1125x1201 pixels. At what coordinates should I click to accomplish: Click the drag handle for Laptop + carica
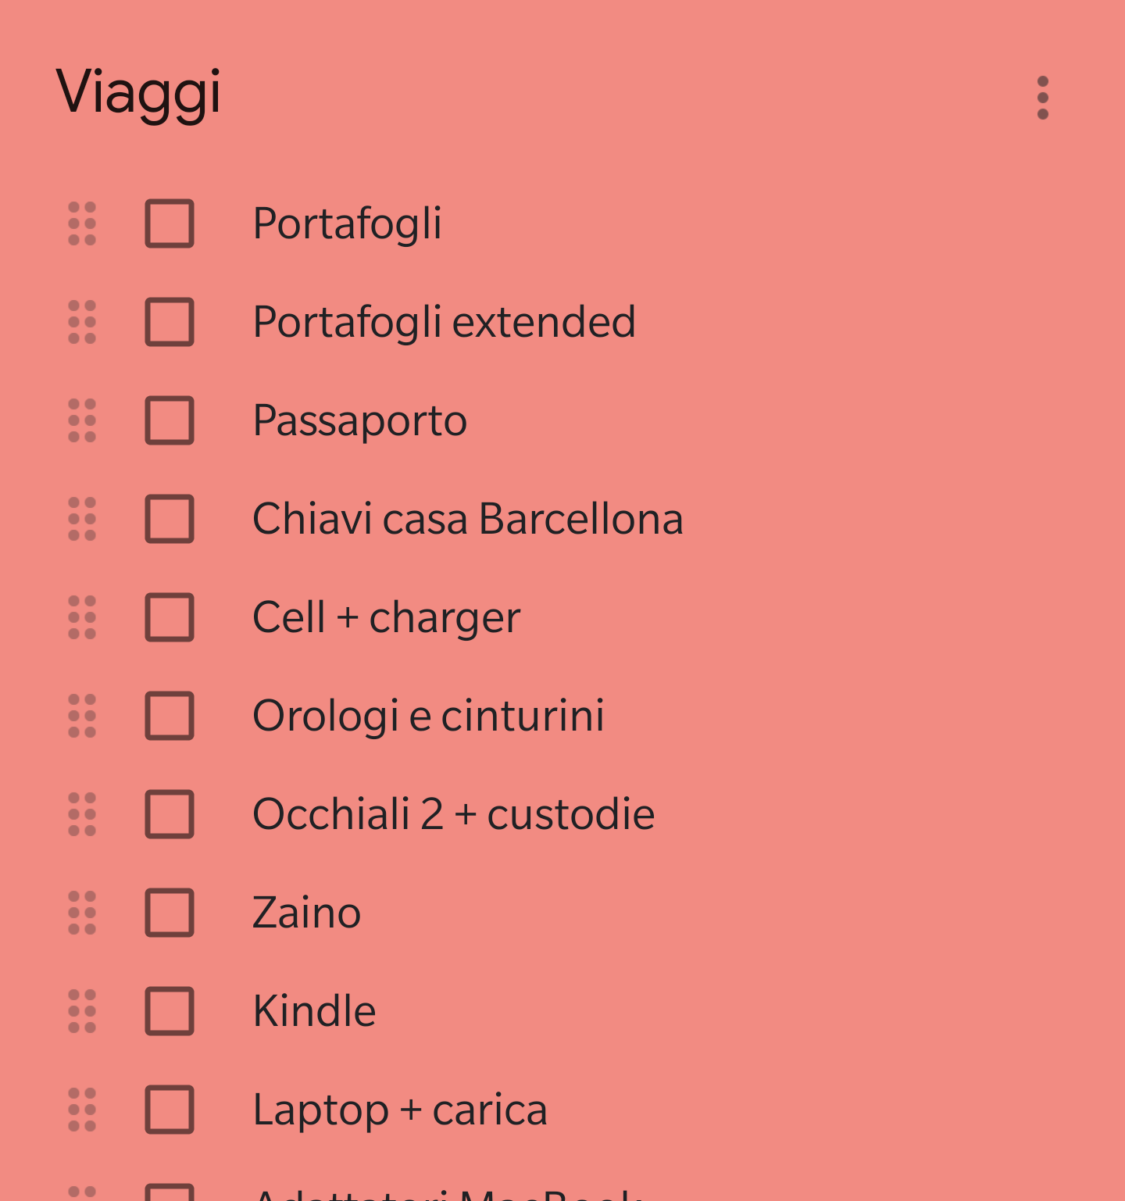tap(82, 1110)
